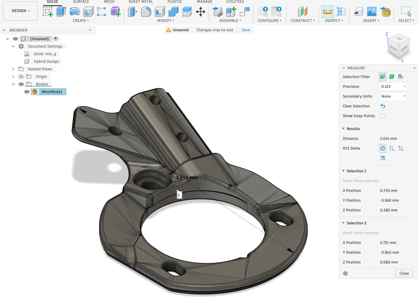Click the Extrude tool icon
The image size is (419, 298).
click(61, 12)
